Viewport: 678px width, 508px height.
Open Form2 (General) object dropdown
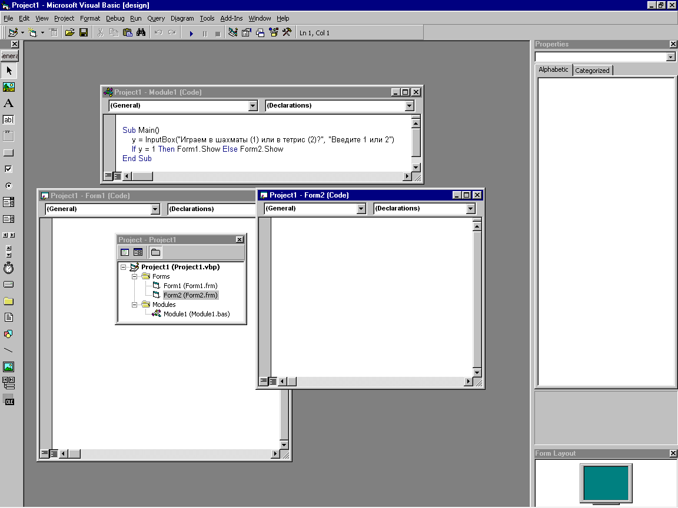361,209
